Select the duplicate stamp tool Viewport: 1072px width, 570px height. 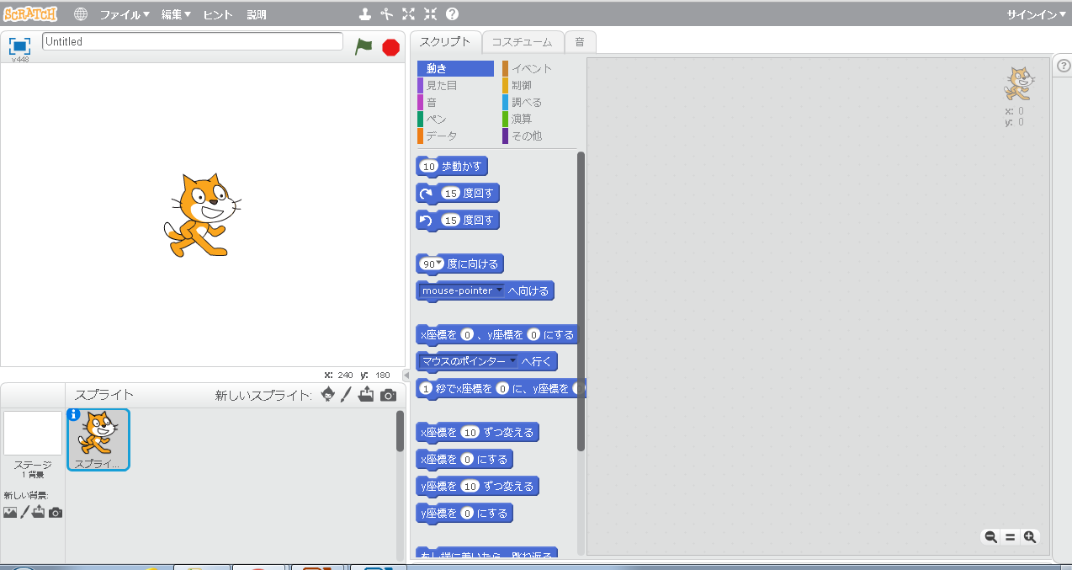point(364,14)
